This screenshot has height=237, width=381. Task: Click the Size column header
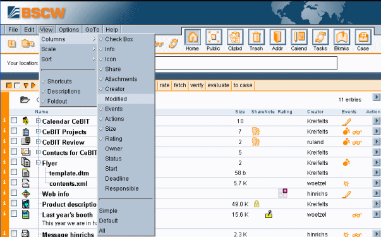pyautogui.click(x=240, y=112)
